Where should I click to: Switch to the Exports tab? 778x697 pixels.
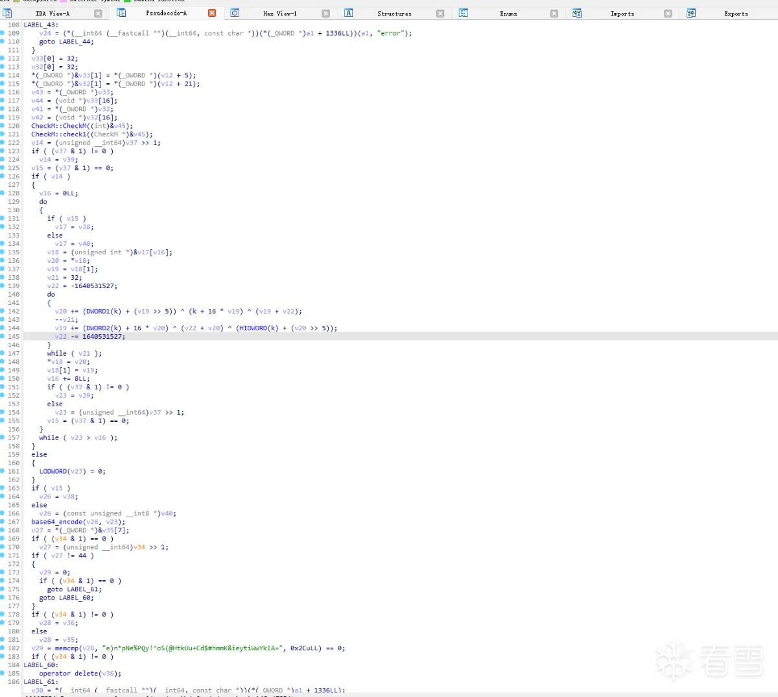click(736, 13)
